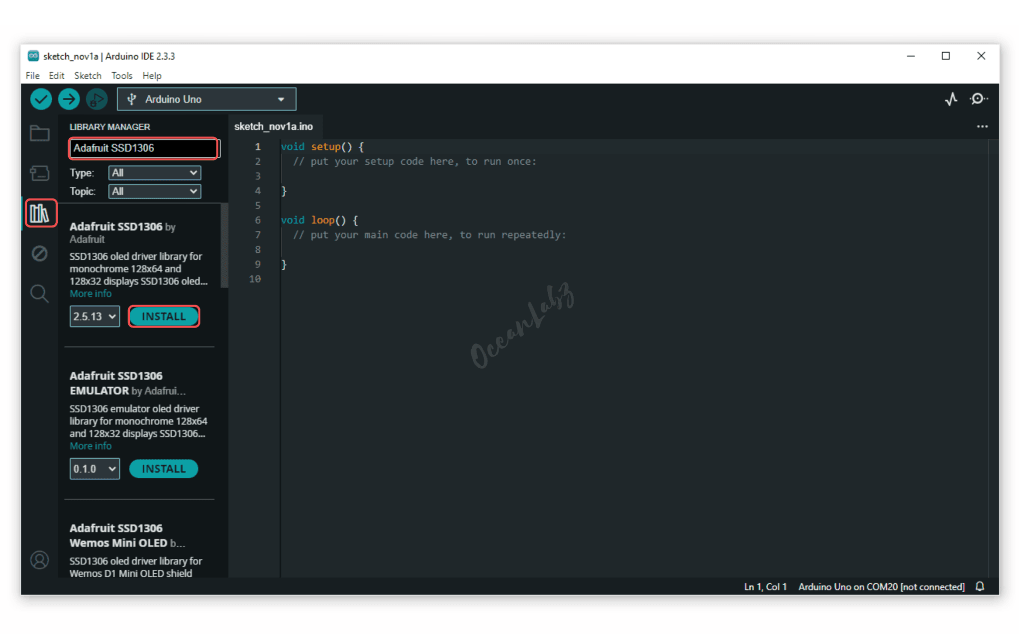Start the Debug button in toolbar
This screenshot has width=1019, height=637.
[97, 99]
